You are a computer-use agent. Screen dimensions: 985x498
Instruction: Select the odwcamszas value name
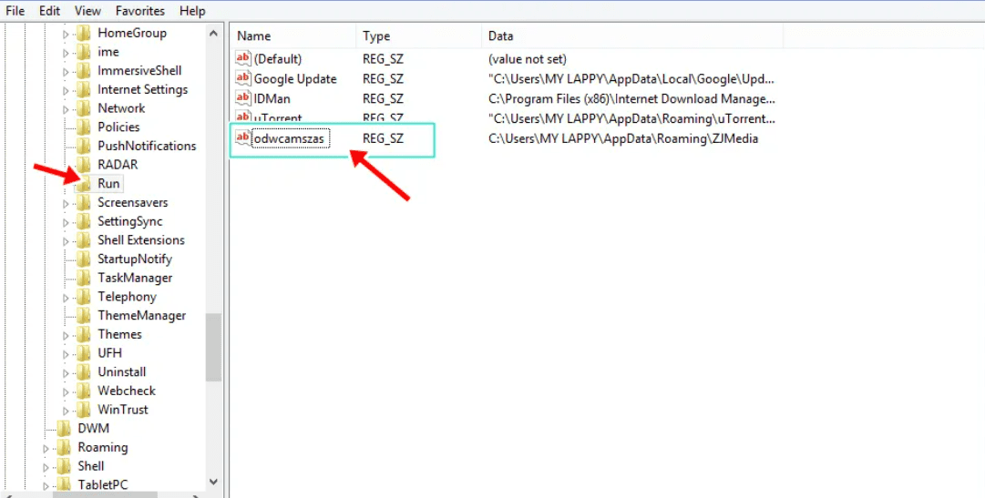[291, 138]
